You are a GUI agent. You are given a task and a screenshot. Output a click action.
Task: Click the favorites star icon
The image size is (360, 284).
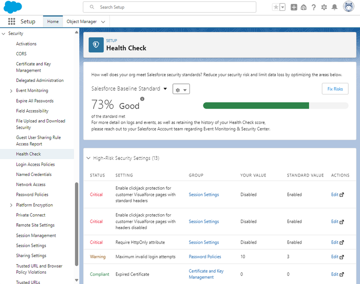[x=276, y=7]
